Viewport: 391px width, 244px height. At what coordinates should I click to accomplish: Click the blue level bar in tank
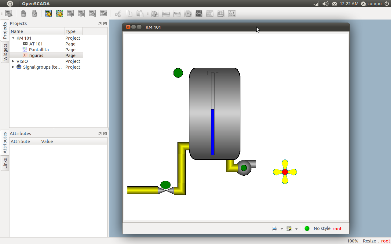coord(213,132)
